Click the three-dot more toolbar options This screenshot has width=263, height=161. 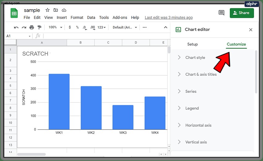coord(145,27)
